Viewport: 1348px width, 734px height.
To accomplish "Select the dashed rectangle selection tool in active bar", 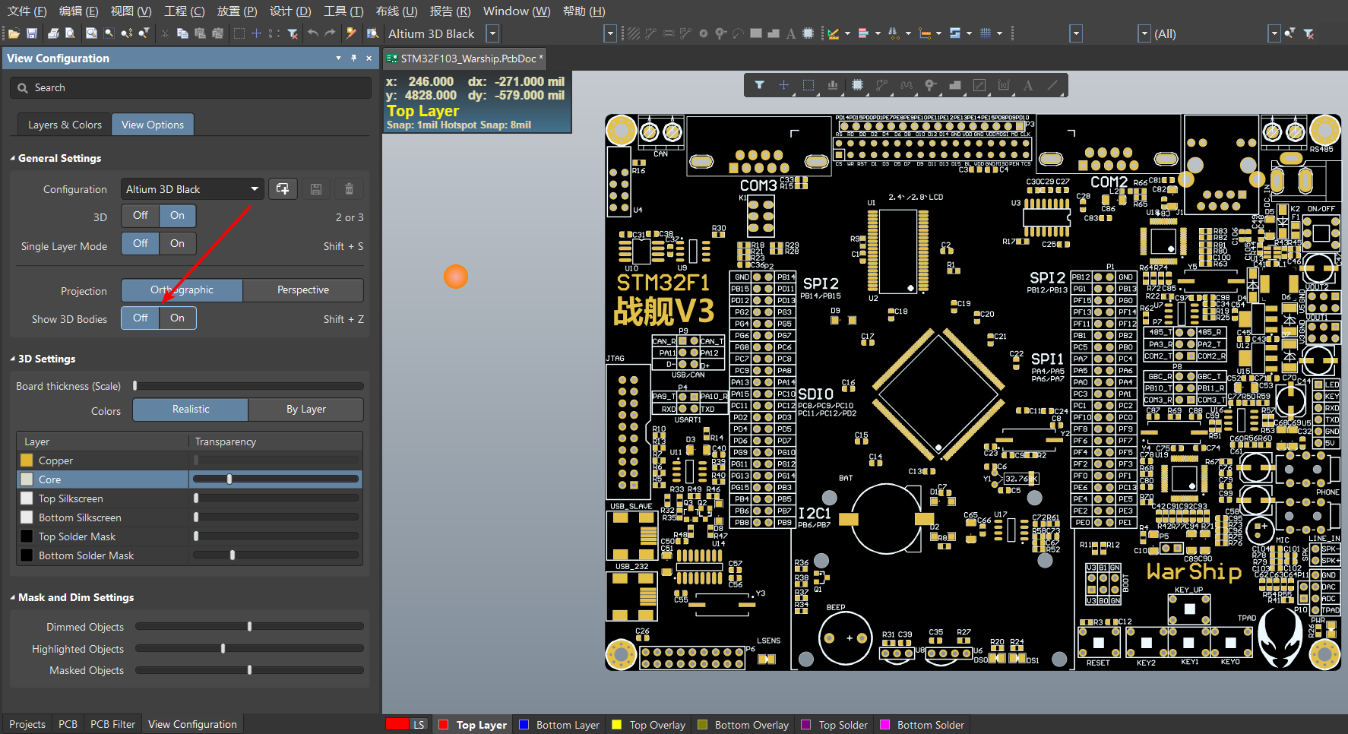I will [808, 85].
